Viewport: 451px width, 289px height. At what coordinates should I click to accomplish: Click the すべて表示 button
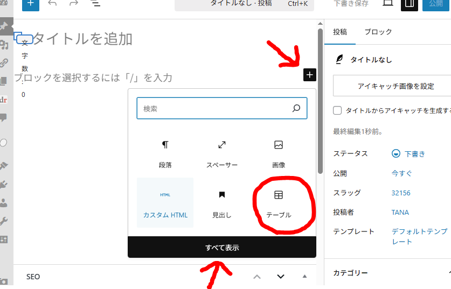click(221, 248)
